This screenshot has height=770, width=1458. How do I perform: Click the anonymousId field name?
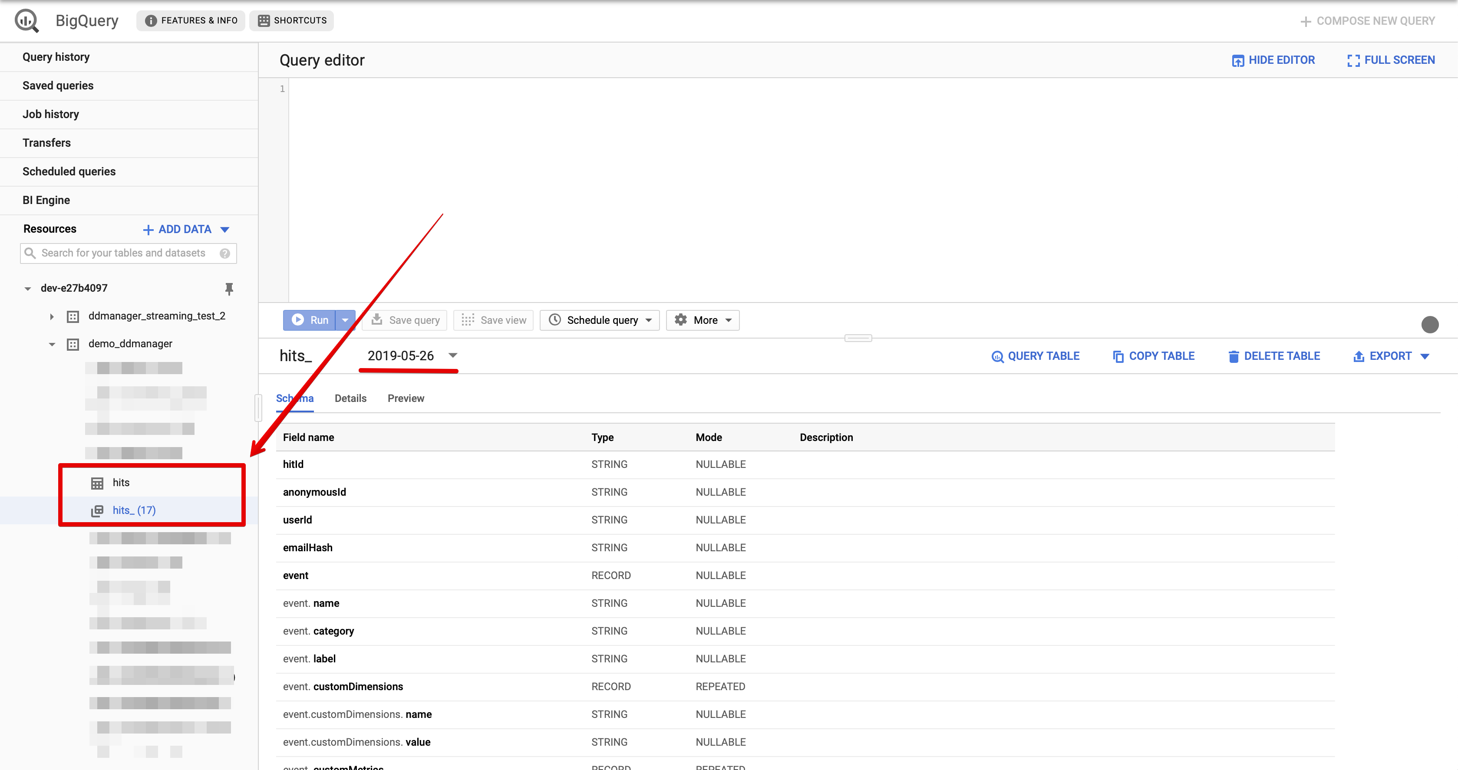click(314, 492)
